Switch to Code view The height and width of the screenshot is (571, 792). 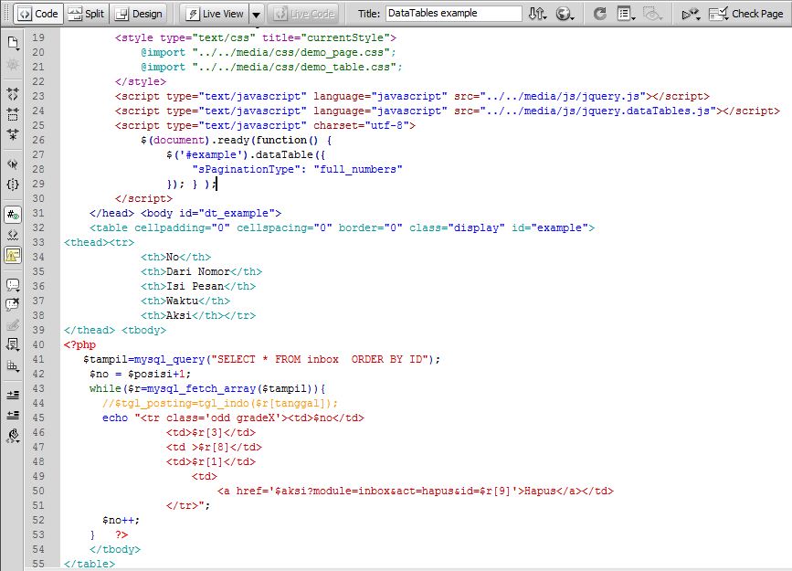point(37,14)
